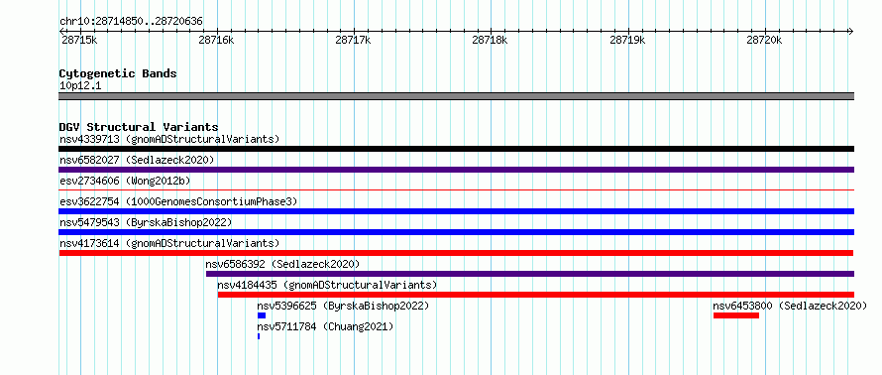This screenshot has width=882, height=375.
Task: Open variant label nsv6582027 (Sedlazeck2020)
Action: [137, 160]
